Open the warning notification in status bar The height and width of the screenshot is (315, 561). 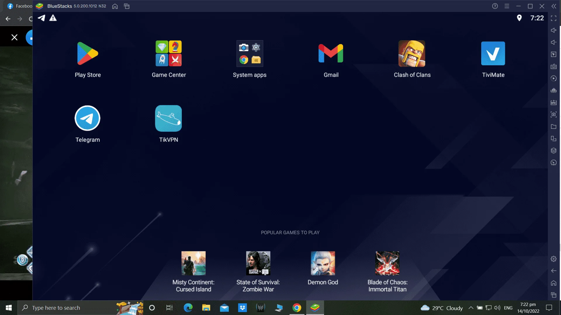coord(53,18)
